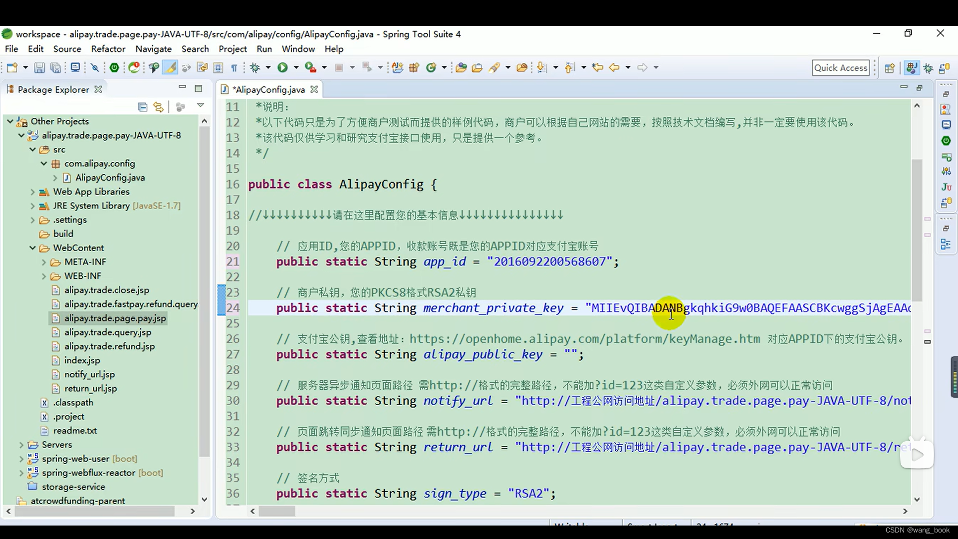Viewport: 958px width, 539px height.
Task: Collapse the Other Projects tree node
Action: pos(10,121)
